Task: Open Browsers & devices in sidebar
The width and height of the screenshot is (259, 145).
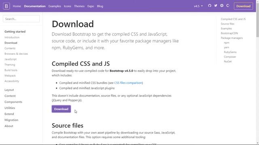Action: [16, 54]
